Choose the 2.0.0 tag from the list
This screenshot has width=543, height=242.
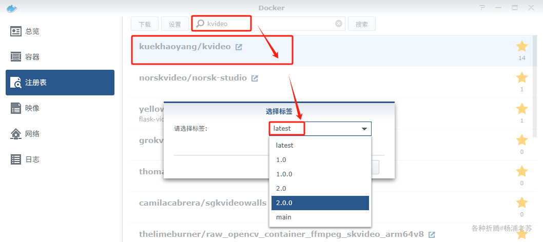[320, 203]
